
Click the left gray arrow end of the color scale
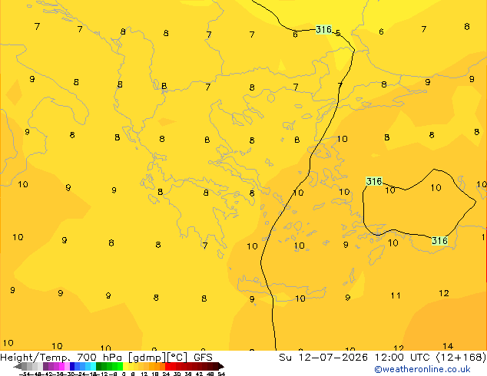(18, 367)
